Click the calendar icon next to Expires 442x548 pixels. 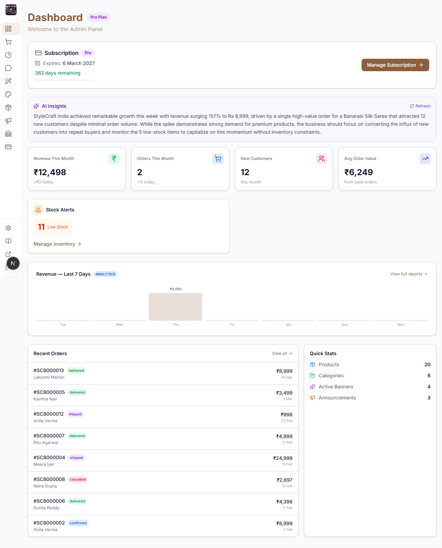click(x=38, y=64)
